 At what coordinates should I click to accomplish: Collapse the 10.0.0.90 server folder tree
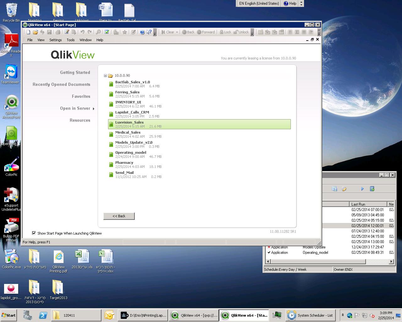click(x=105, y=76)
